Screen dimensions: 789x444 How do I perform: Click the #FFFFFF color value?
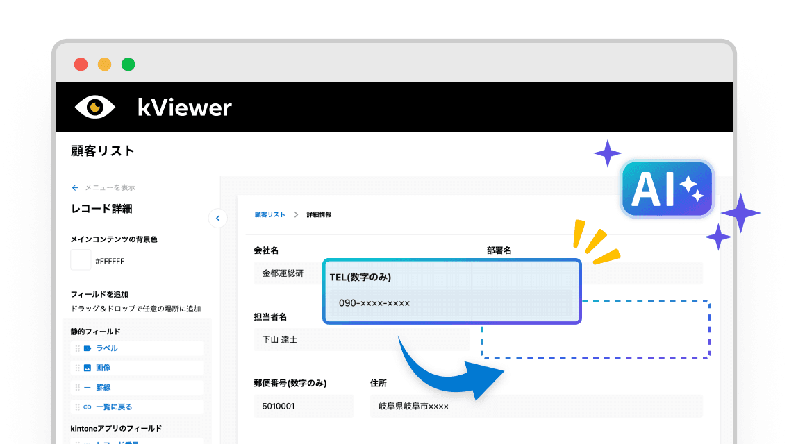(110, 261)
